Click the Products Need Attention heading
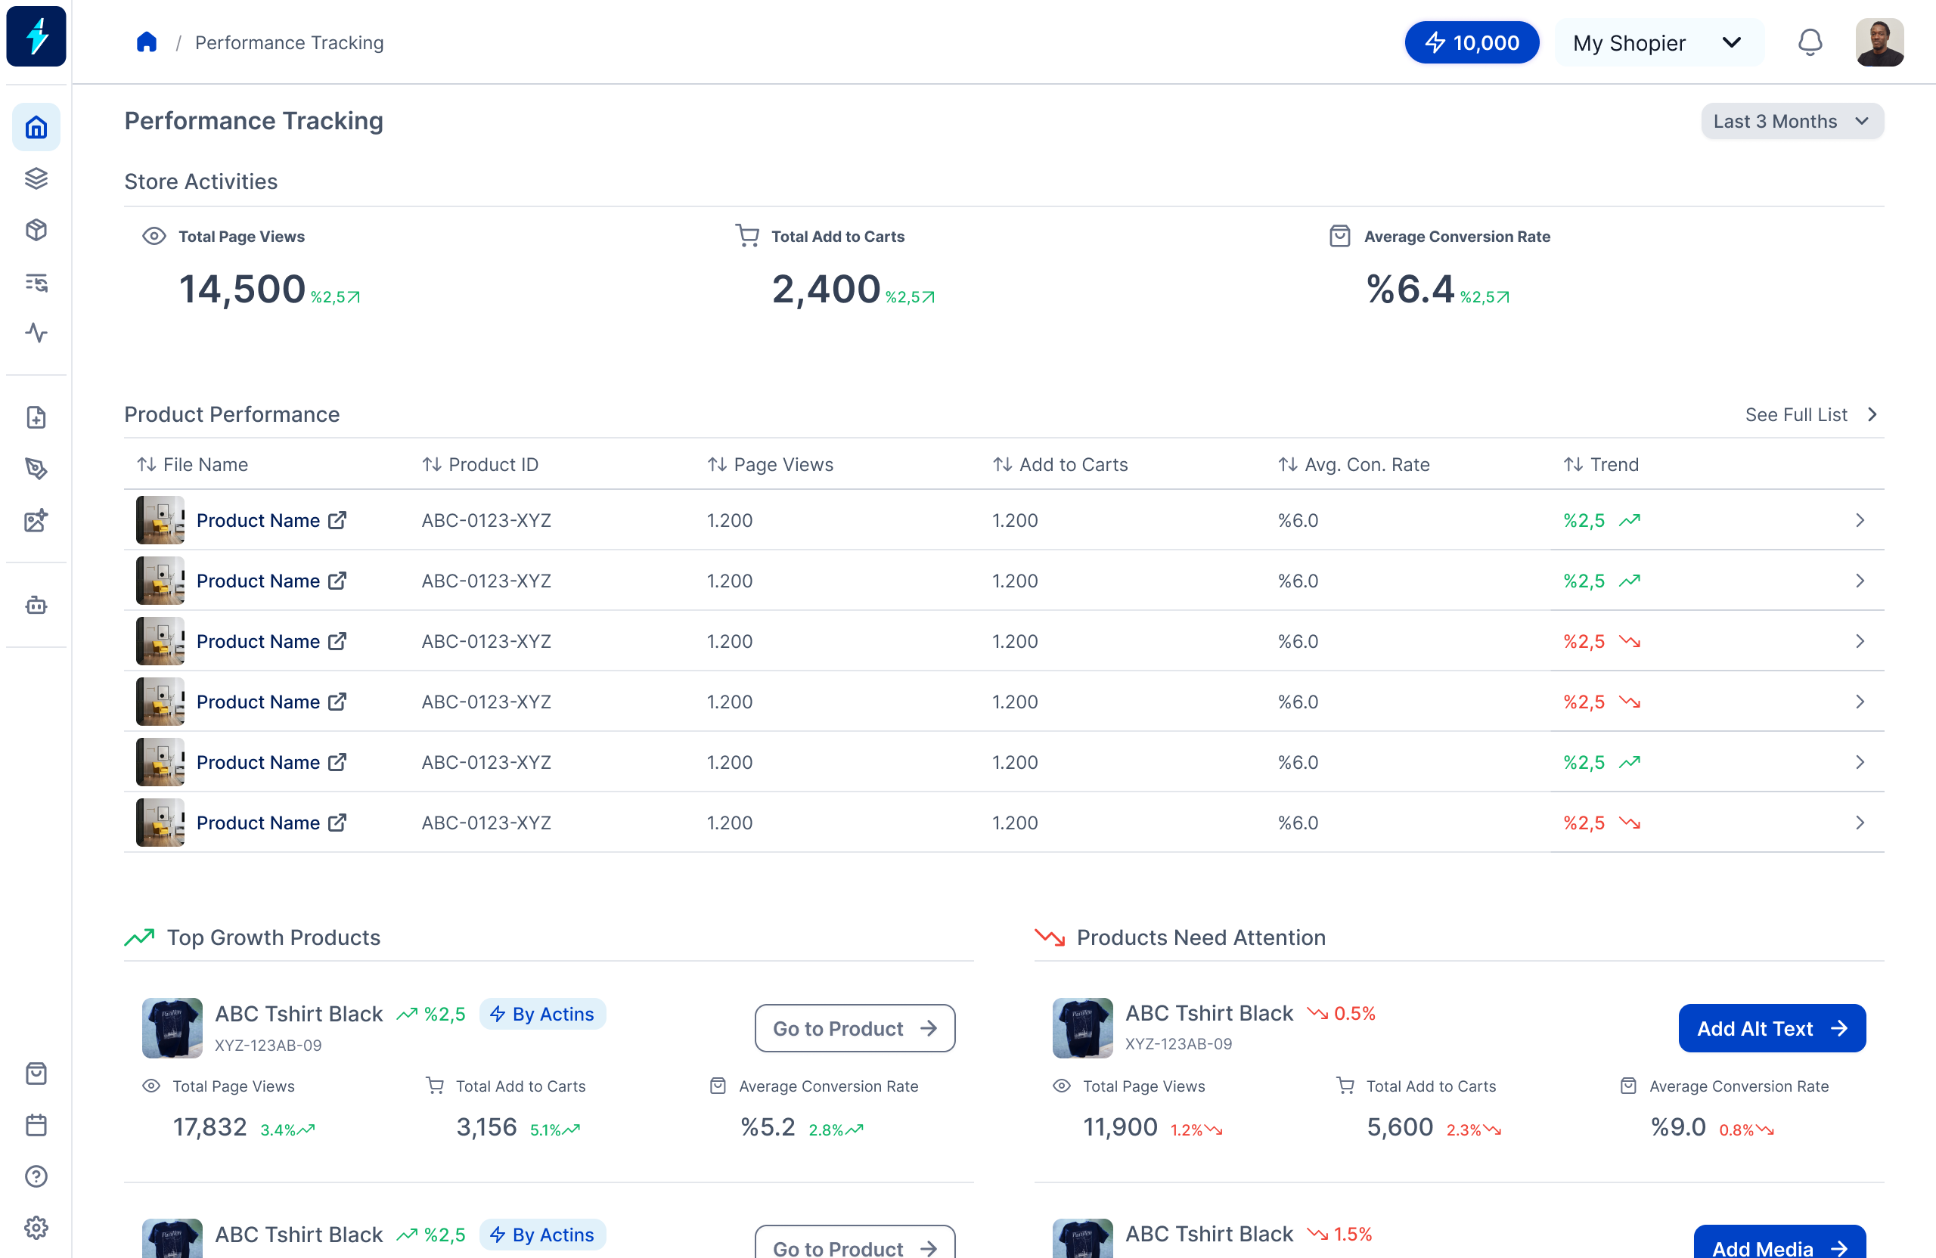 tap(1201, 937)
